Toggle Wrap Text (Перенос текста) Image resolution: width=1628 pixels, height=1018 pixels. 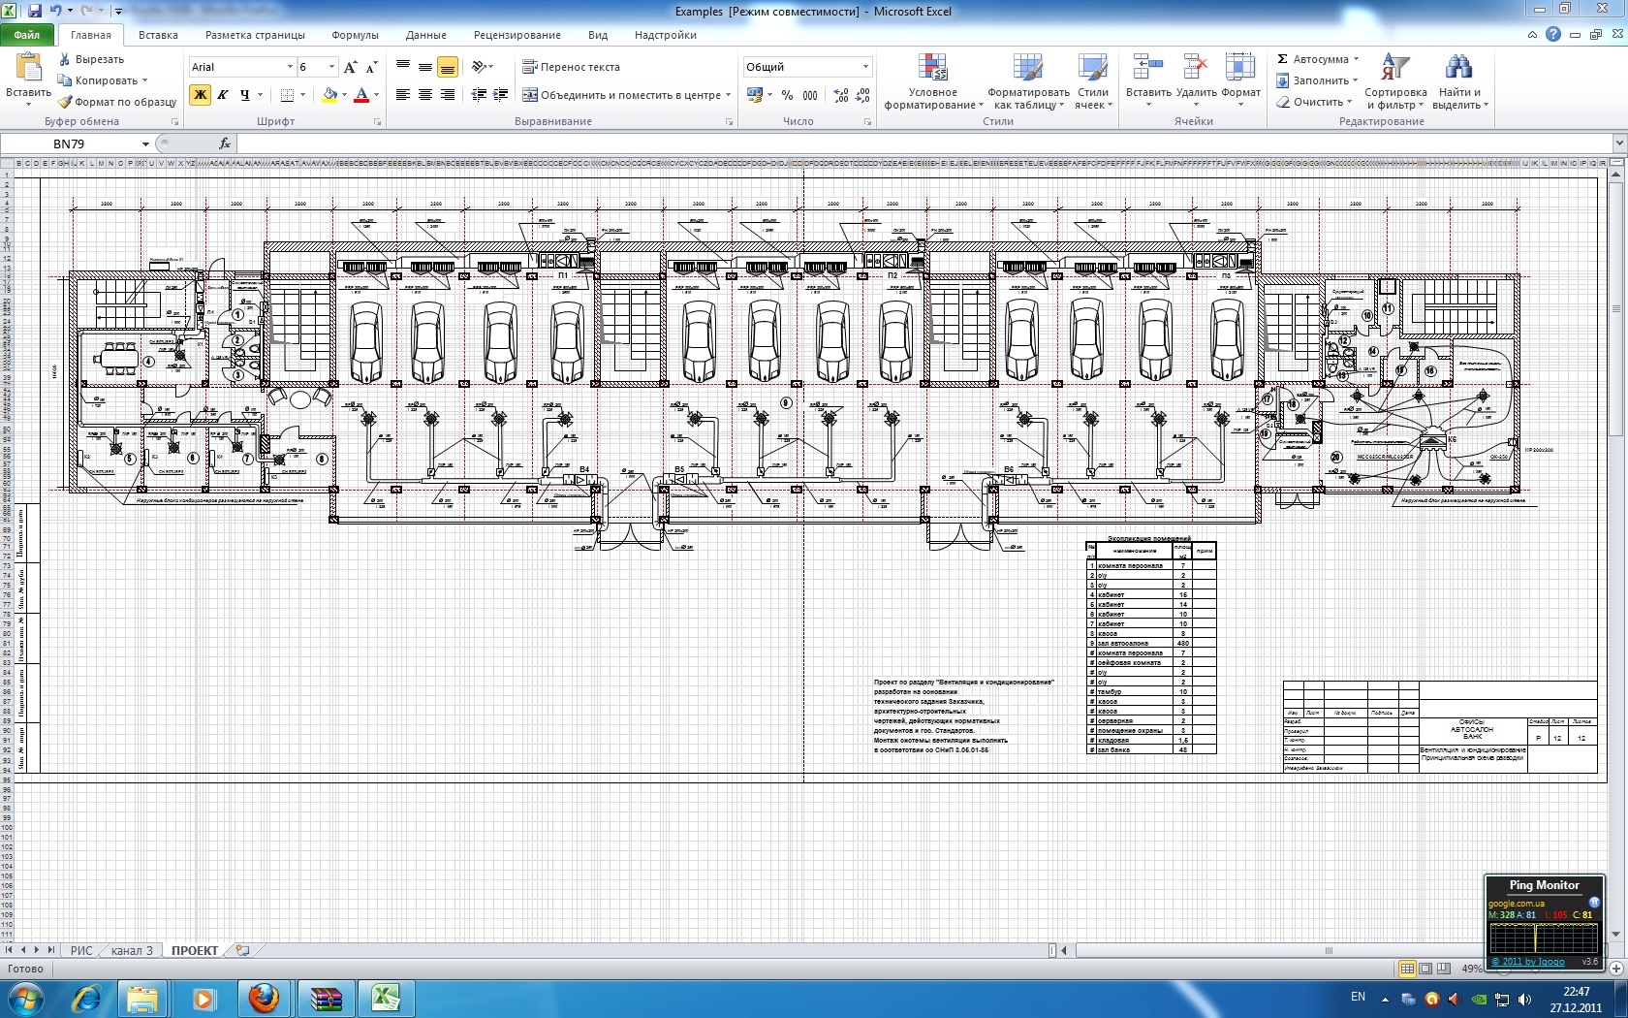[571, 67]
